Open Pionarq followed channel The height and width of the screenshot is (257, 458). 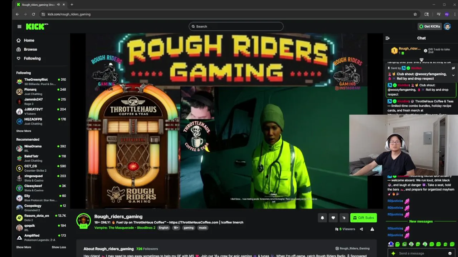(x=41, y=92)
